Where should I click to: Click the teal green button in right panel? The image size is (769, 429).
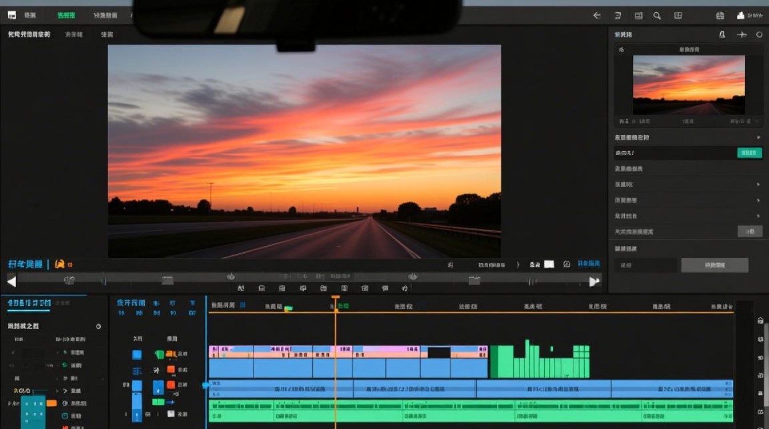point(750,153)
